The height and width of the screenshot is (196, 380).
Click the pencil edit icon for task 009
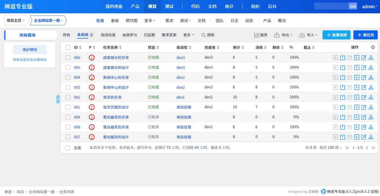(x=364, y=117)
